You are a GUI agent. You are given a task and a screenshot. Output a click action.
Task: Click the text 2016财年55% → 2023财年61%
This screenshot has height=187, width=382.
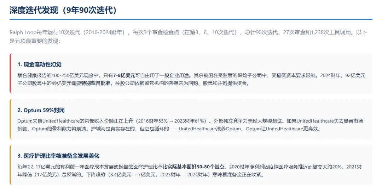point(171,121)
